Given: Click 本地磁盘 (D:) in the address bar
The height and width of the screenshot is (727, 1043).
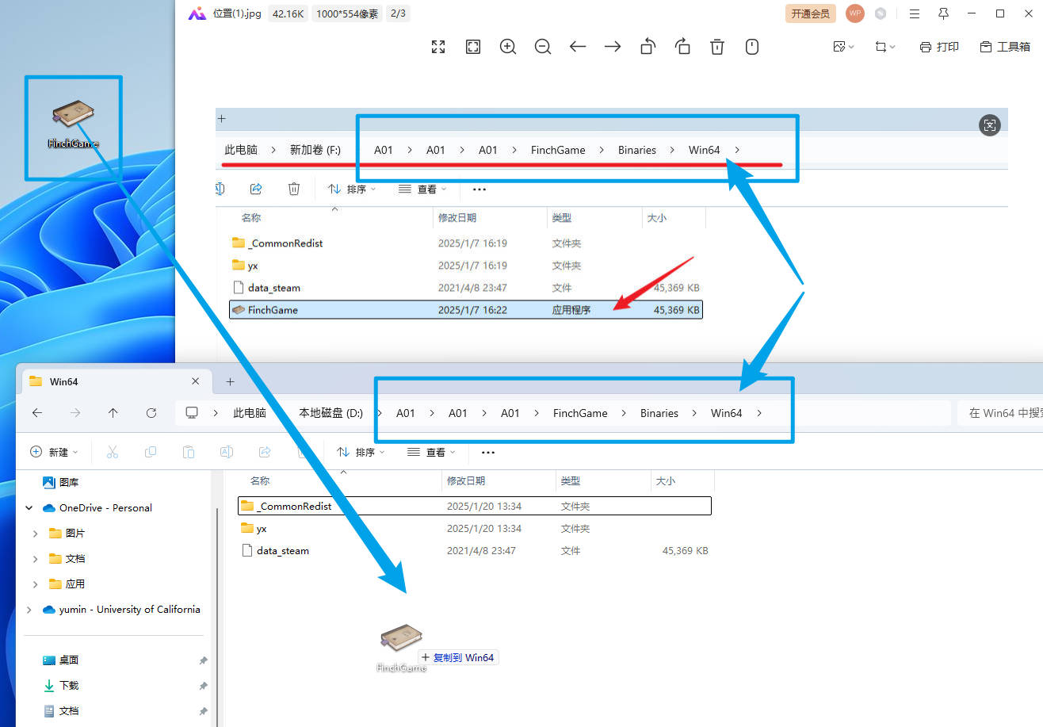Looking at the screenshot, I should click(330, 413).
